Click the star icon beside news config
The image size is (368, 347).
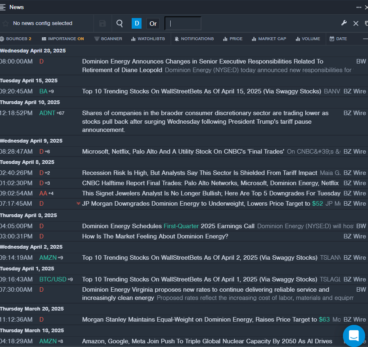pos(6,23)
